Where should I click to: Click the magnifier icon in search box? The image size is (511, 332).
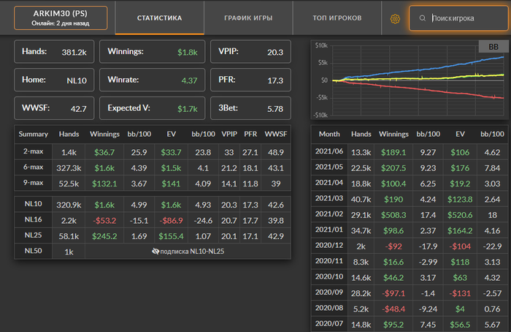tap(423, 18)
